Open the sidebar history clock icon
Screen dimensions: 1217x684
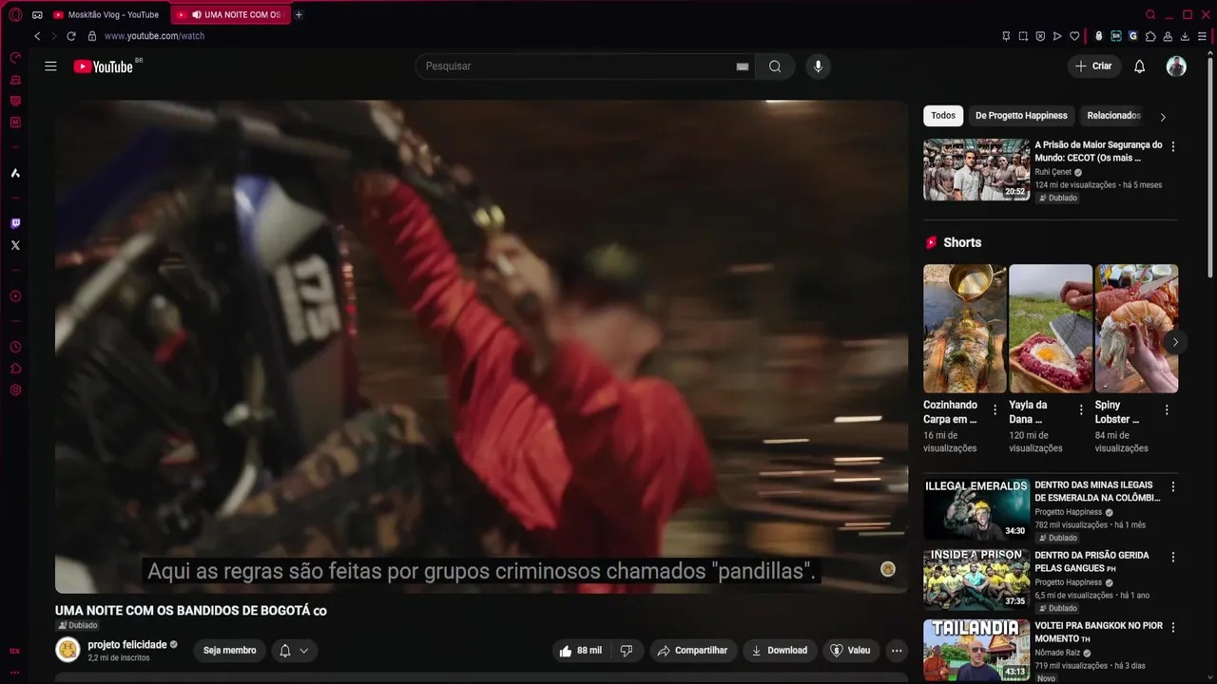click(15, 347)
